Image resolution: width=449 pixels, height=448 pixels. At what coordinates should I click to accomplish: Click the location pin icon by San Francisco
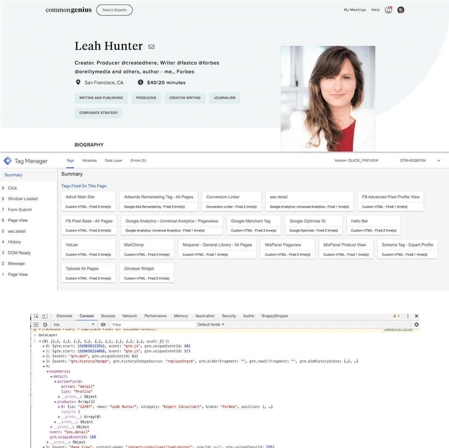point(78,83)
